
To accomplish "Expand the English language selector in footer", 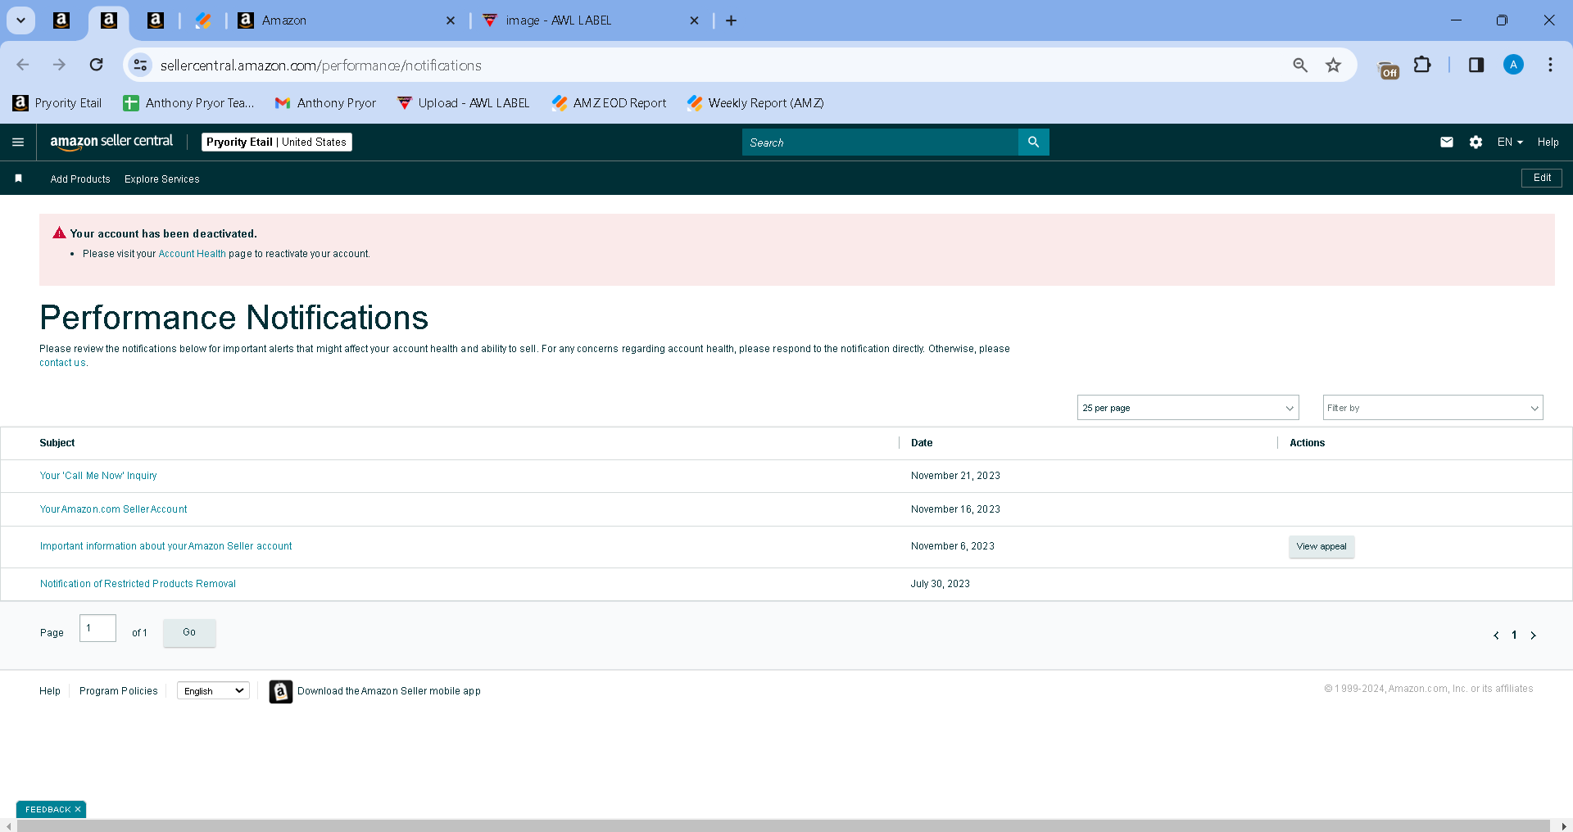I will (213, 691).
